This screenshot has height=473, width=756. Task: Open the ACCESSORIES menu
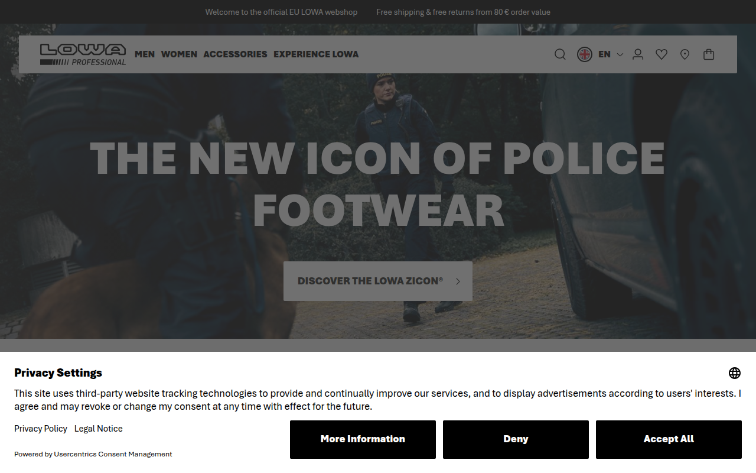[x=235, y=54]
